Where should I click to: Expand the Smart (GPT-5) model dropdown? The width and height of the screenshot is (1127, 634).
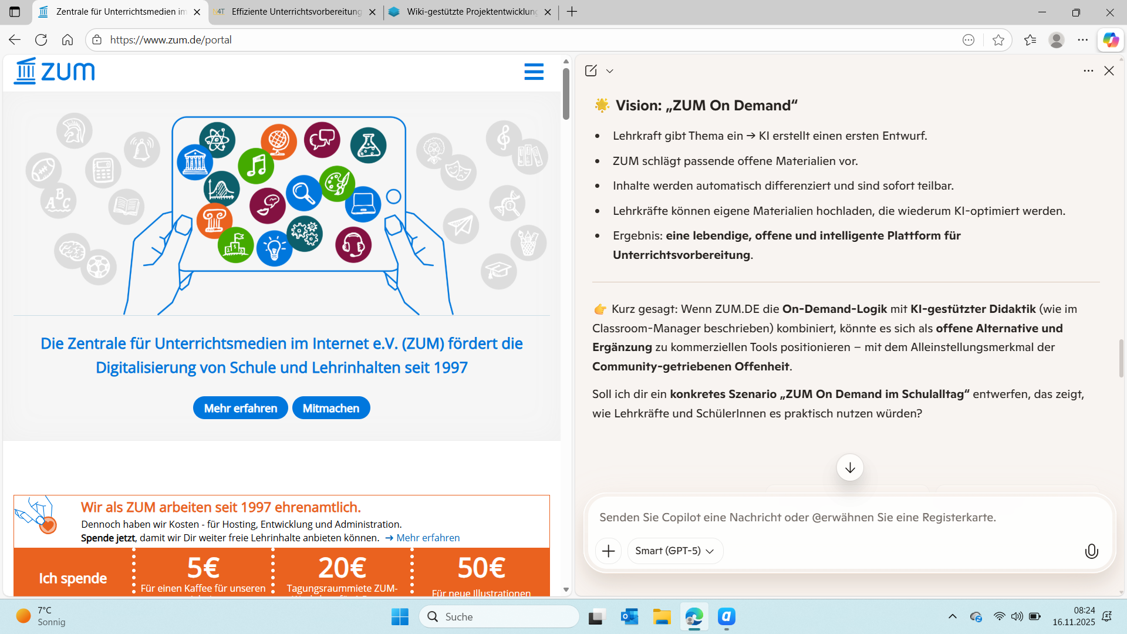pos(674,551)
